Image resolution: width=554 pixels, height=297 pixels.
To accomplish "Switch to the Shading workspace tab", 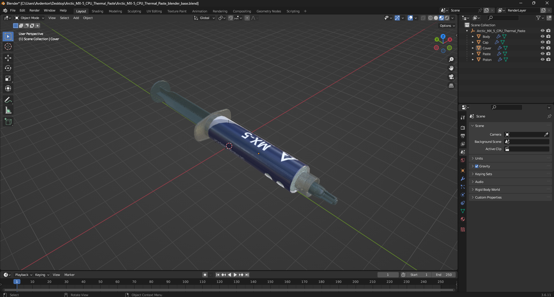I will 97,11.
